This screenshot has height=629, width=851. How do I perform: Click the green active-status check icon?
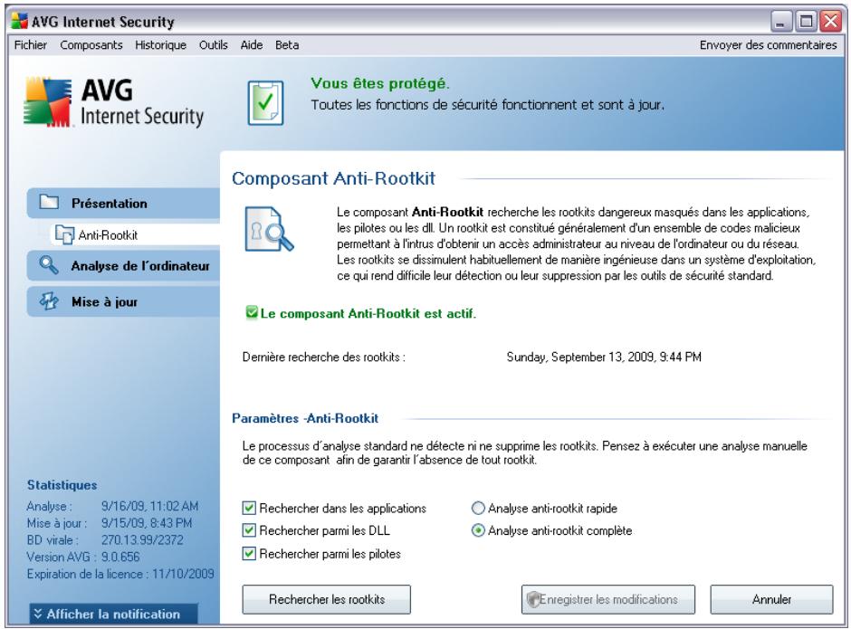[x=252, y=312]
